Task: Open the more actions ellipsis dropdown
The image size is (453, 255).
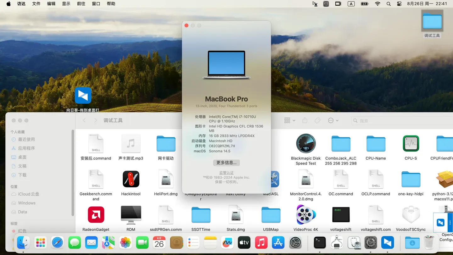Action: coord(333,120)
